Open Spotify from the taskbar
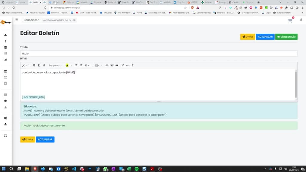The image size is (306, 172). (x=137, y=169)
